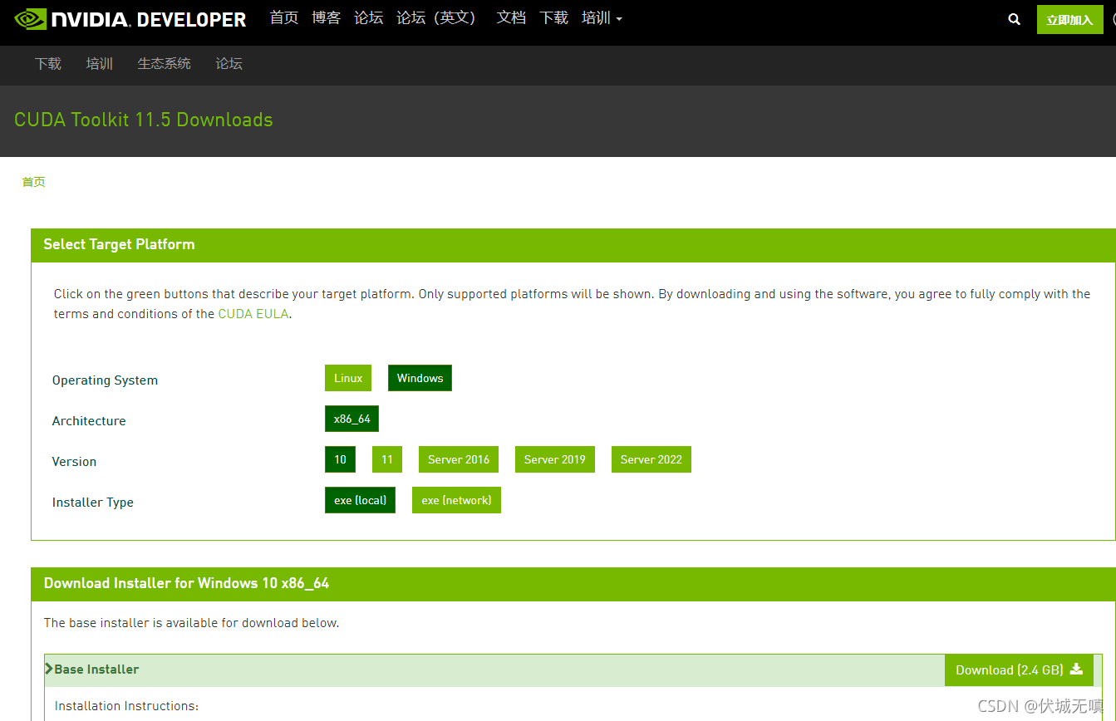Click the download arrow icon on Download button

pos(1076,669)
